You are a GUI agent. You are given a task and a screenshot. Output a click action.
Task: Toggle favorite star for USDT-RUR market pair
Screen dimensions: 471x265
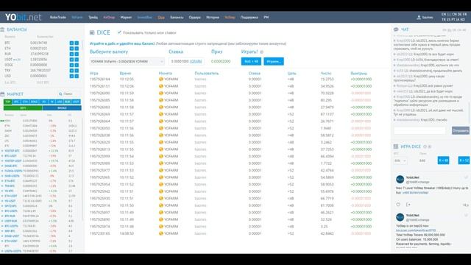[x=2, y=221]
